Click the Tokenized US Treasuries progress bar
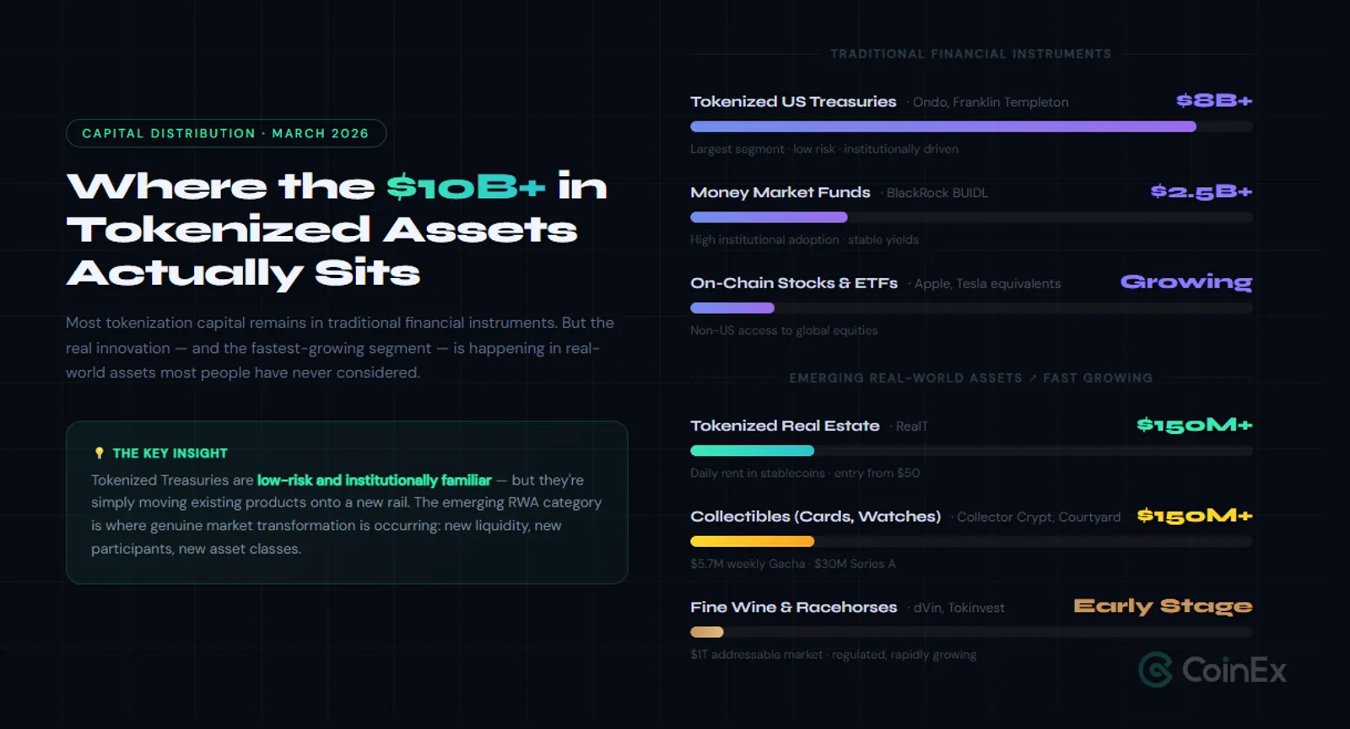This screenshot has height=729, width=1350. click(x=971, y=126)
